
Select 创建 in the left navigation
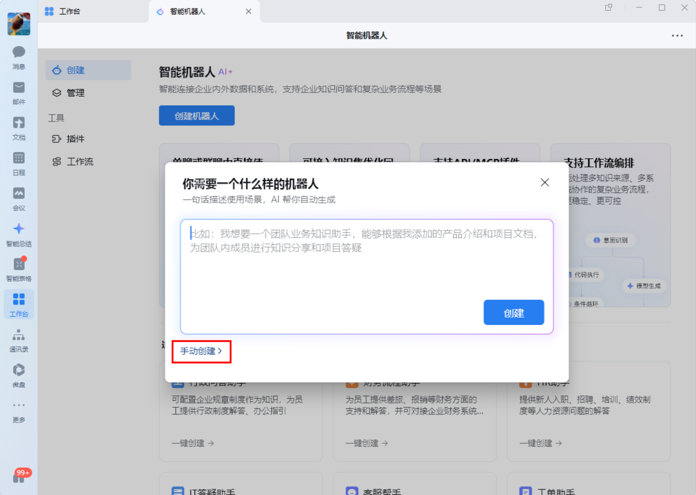click(x=88, y=70)
